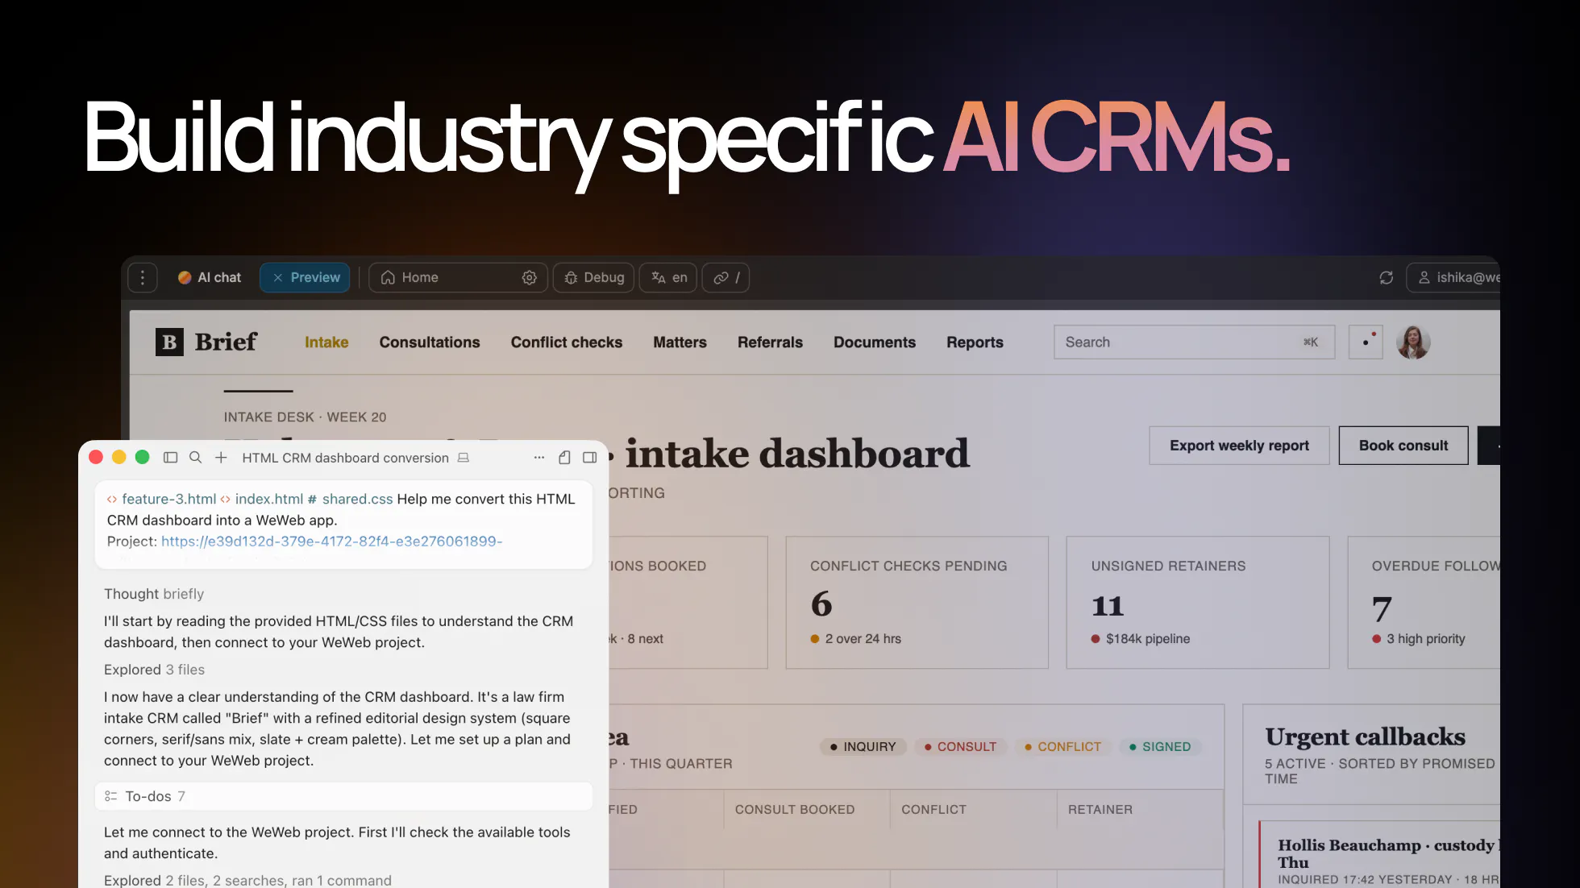The width and height of the screenshot is (1580, 888).
Task: Open the Consultations nav item
Action: (x=430, y=342)
